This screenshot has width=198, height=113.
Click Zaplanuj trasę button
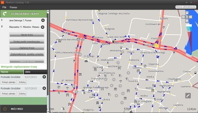click(27, 48)
